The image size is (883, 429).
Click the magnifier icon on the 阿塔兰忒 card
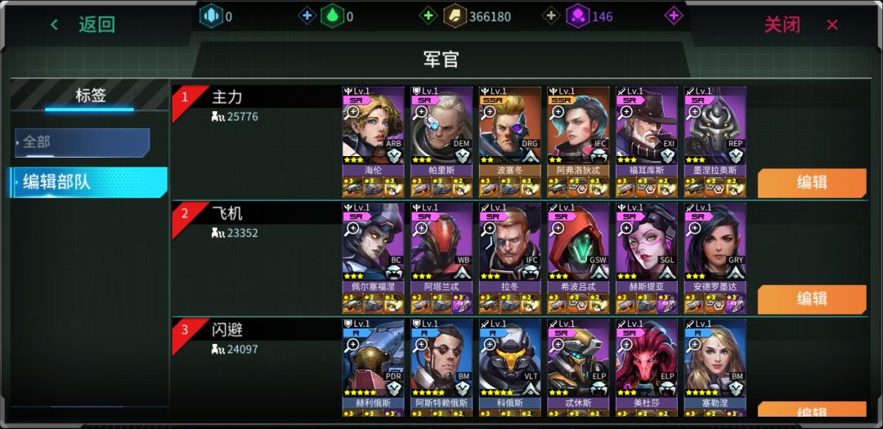[421, 229]
